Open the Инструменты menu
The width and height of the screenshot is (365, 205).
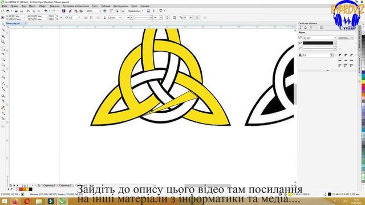click(121, 6)
